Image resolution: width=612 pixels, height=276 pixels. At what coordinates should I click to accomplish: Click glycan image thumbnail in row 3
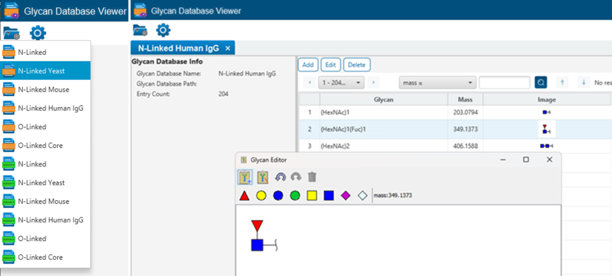click(546, 146)
